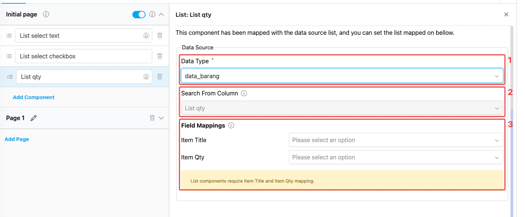Click info icon next to Search From Column
Viewport: 525px width, 217px height.
point(244,93)
